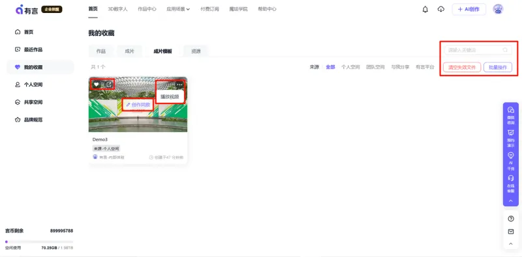Open 在线客服 headset button
This screenshot has height=257, width=522.
[511, 184]
